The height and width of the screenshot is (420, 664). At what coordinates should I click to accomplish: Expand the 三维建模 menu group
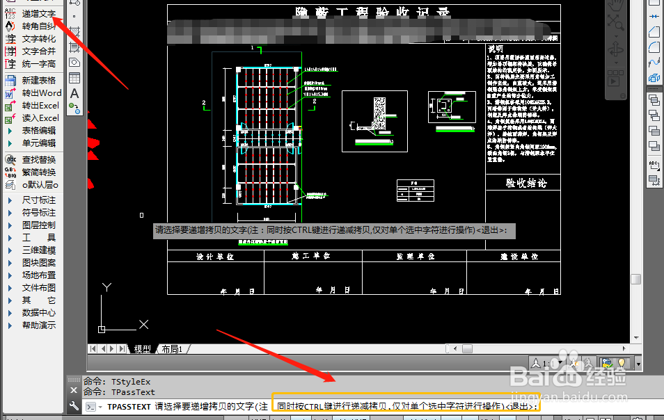click(x=33, y=250)
